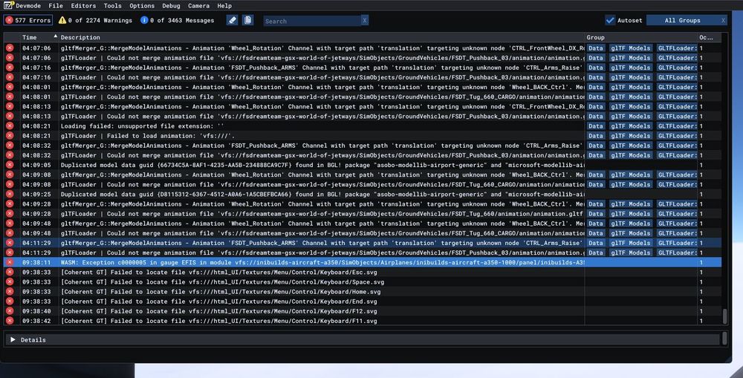Click the blue info circle icon
This screenshot has width=743, height=378.
coord(144,20)
